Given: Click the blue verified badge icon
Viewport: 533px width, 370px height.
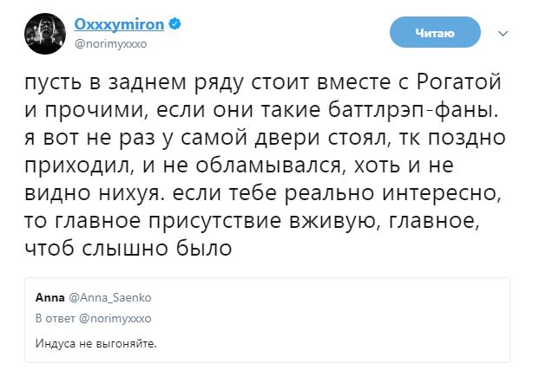Looking at the screenshot, I should [x=175, y=24].
